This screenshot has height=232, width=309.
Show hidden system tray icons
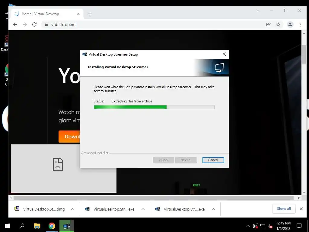pos(248,226)
